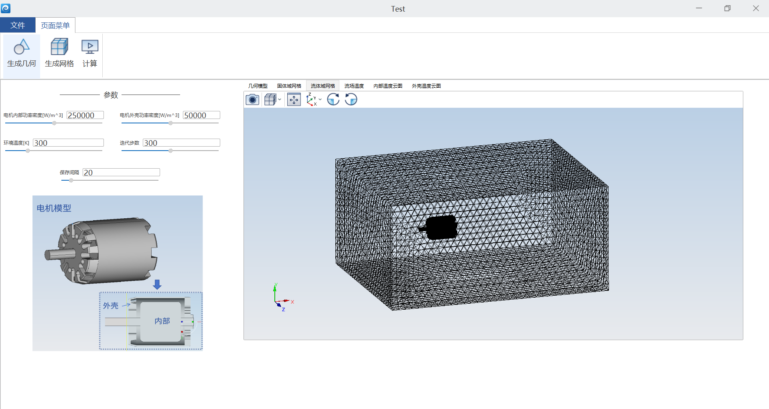Click the XYZ axis orientation icon
769x409 pixels.
tap(311, 99)
